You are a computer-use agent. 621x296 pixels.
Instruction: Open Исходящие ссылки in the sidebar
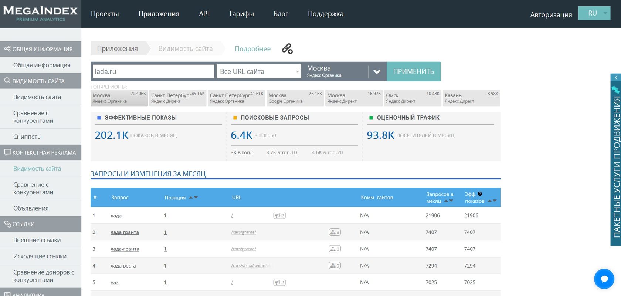40,256
